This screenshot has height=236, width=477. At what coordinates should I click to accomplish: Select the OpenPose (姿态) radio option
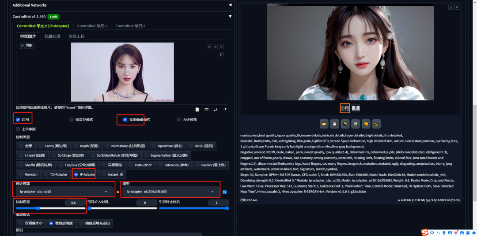click(x=167, y=146)
